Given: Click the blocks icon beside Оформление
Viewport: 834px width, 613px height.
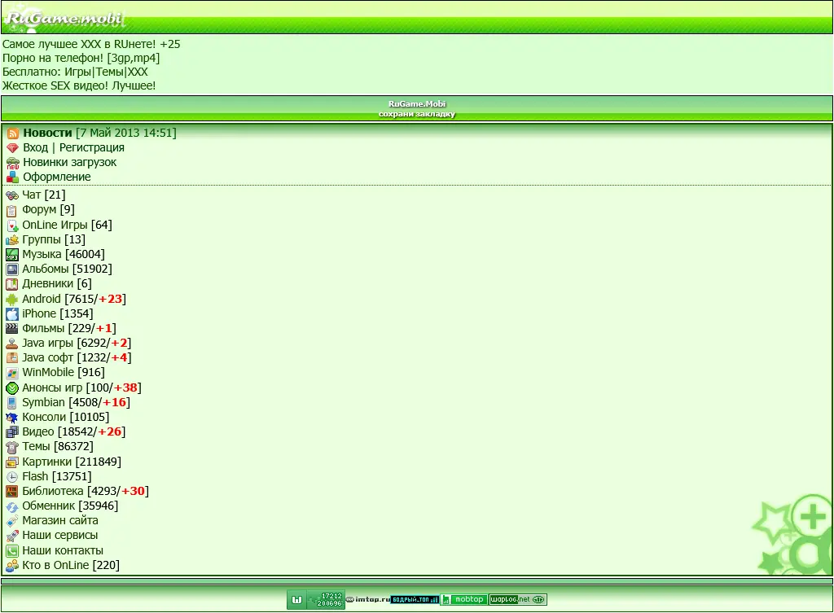Looking at the screenshot, I should tap(13, 177).
